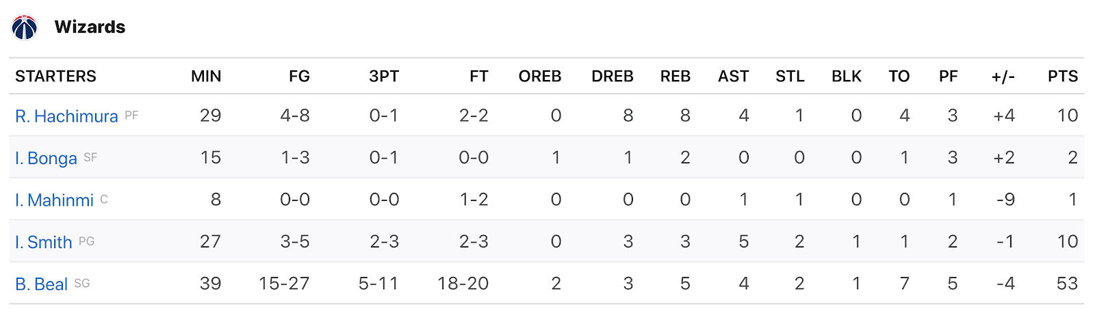Click the STL column header
Image resolution: width=1095 pixels, height=309 pixels.
coord(790,76)
